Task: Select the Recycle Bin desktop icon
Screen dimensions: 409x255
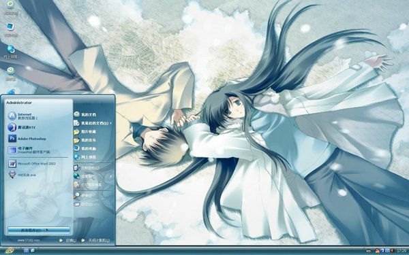Action: [10, 74]
